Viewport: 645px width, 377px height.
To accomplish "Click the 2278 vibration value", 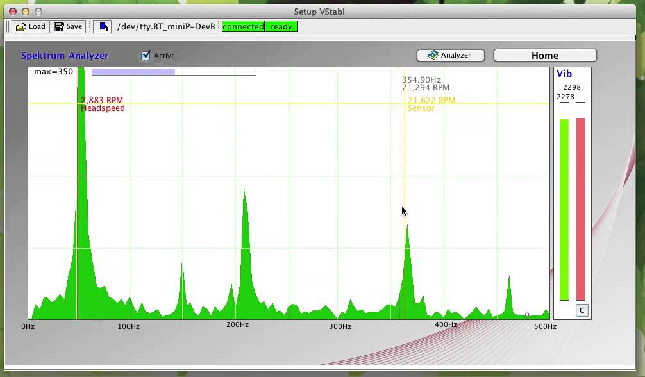I will pos(565,97).
